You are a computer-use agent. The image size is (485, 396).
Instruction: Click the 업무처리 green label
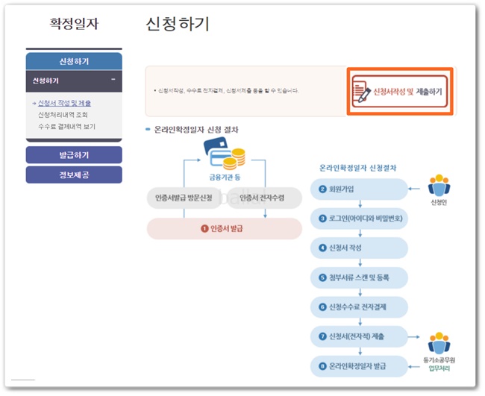point(439,368)
